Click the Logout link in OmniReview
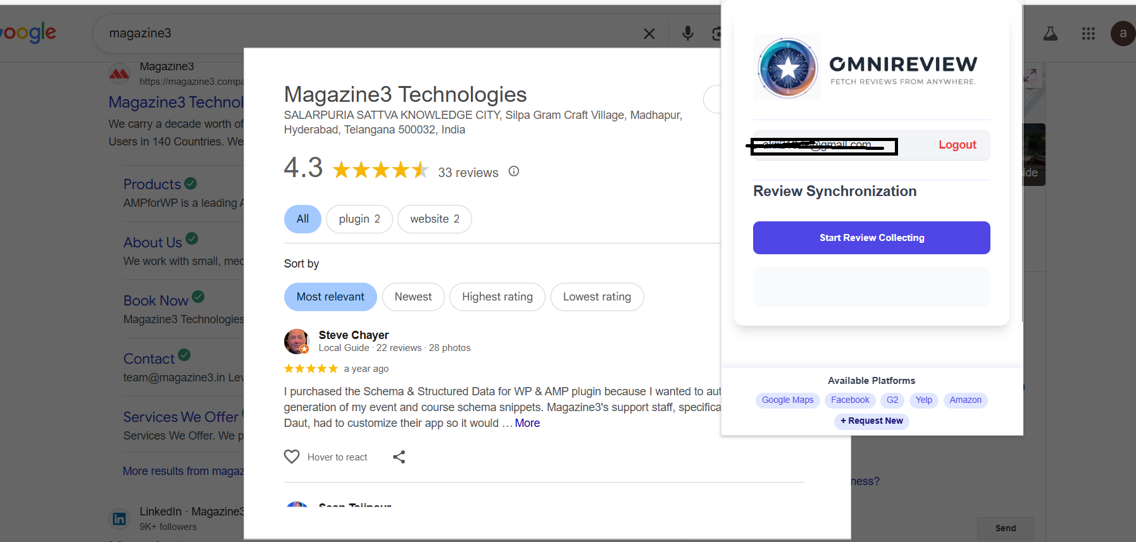This screenshot has height=542, width=1136. (957, 145)
